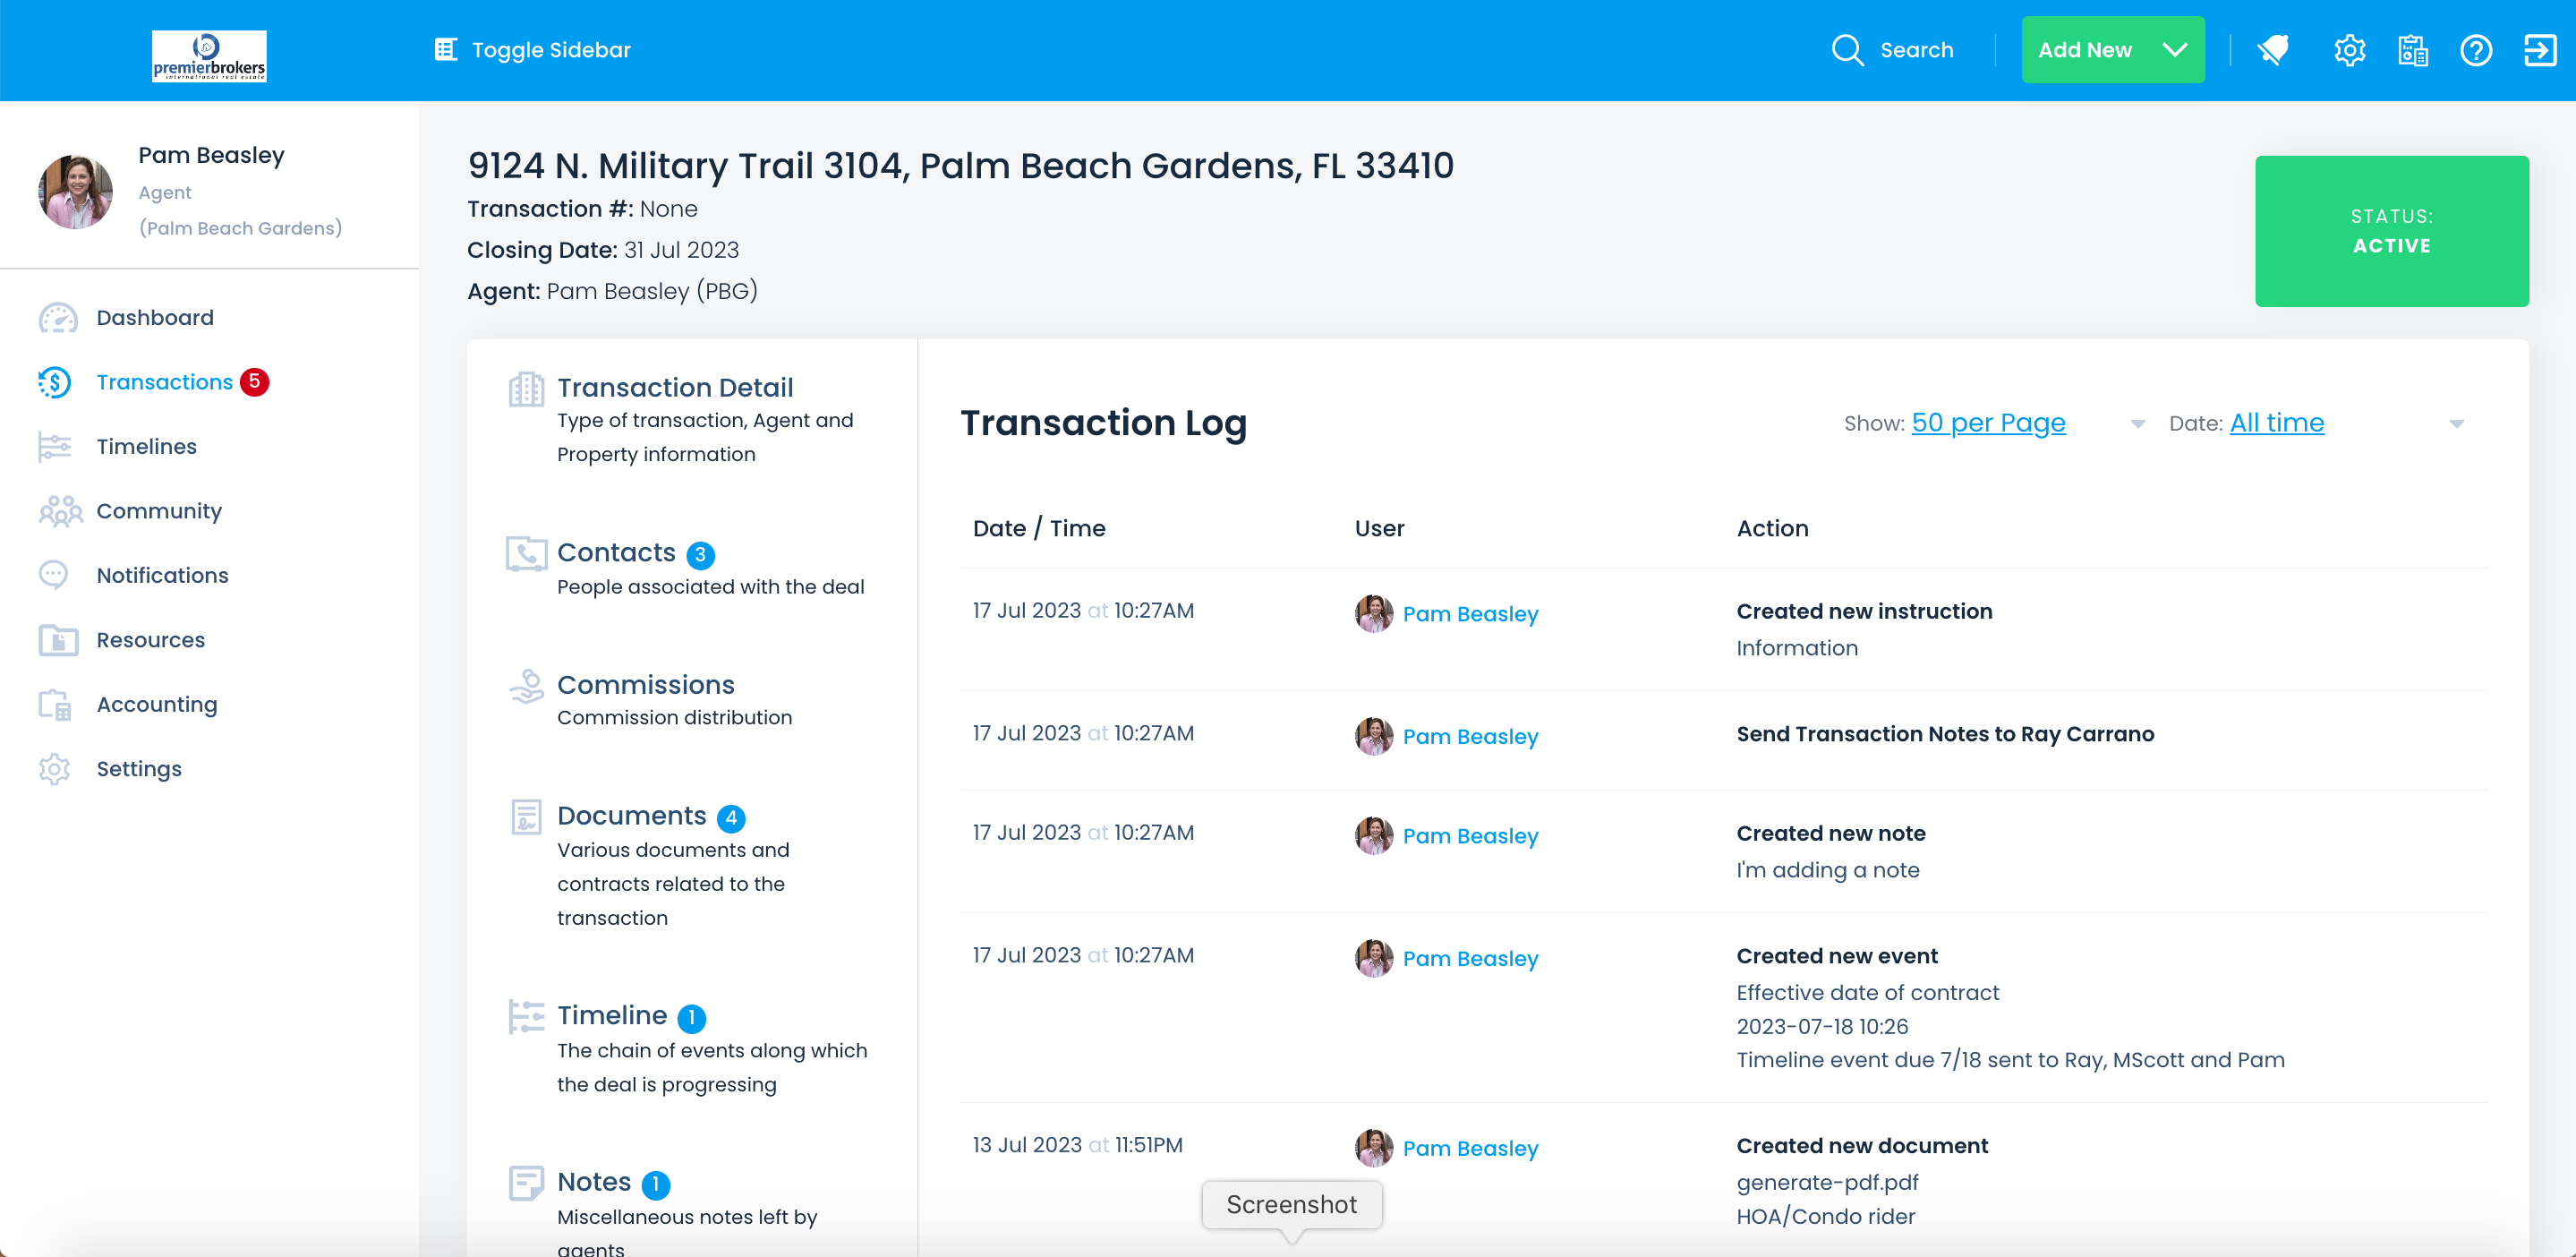Open Community in the sidebar

159,511
